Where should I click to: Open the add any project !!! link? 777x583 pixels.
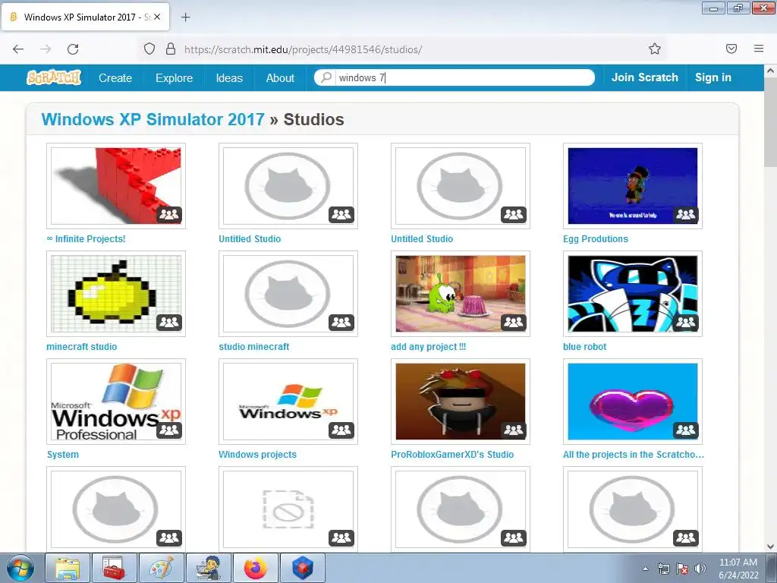coord(428,346)
